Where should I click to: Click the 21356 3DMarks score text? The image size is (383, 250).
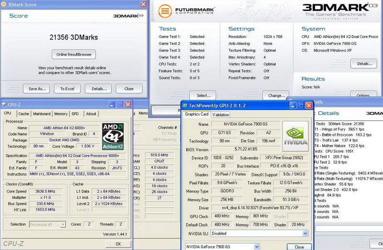74,37
